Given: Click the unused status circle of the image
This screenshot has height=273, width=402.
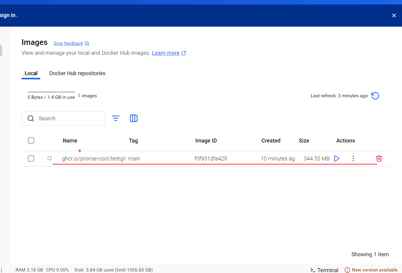Looking at the screenshot, I should (x=50, y=158).
